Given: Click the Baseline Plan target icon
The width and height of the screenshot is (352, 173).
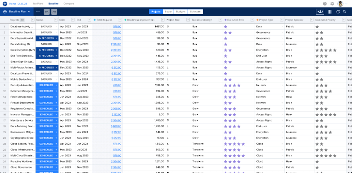Looking at the screenshot, I should pyautogui.click(x=5, y=12).
